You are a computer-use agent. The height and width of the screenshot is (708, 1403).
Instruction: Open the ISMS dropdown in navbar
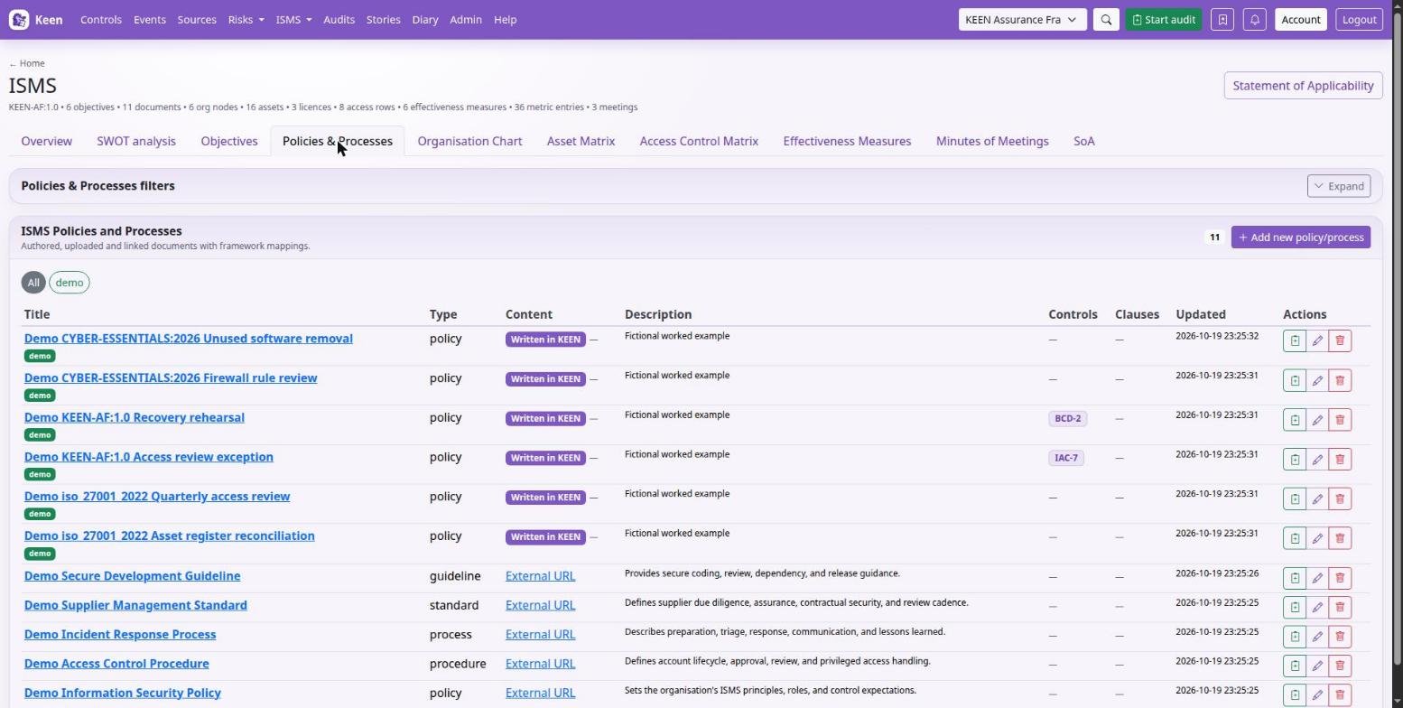[293, 19]
